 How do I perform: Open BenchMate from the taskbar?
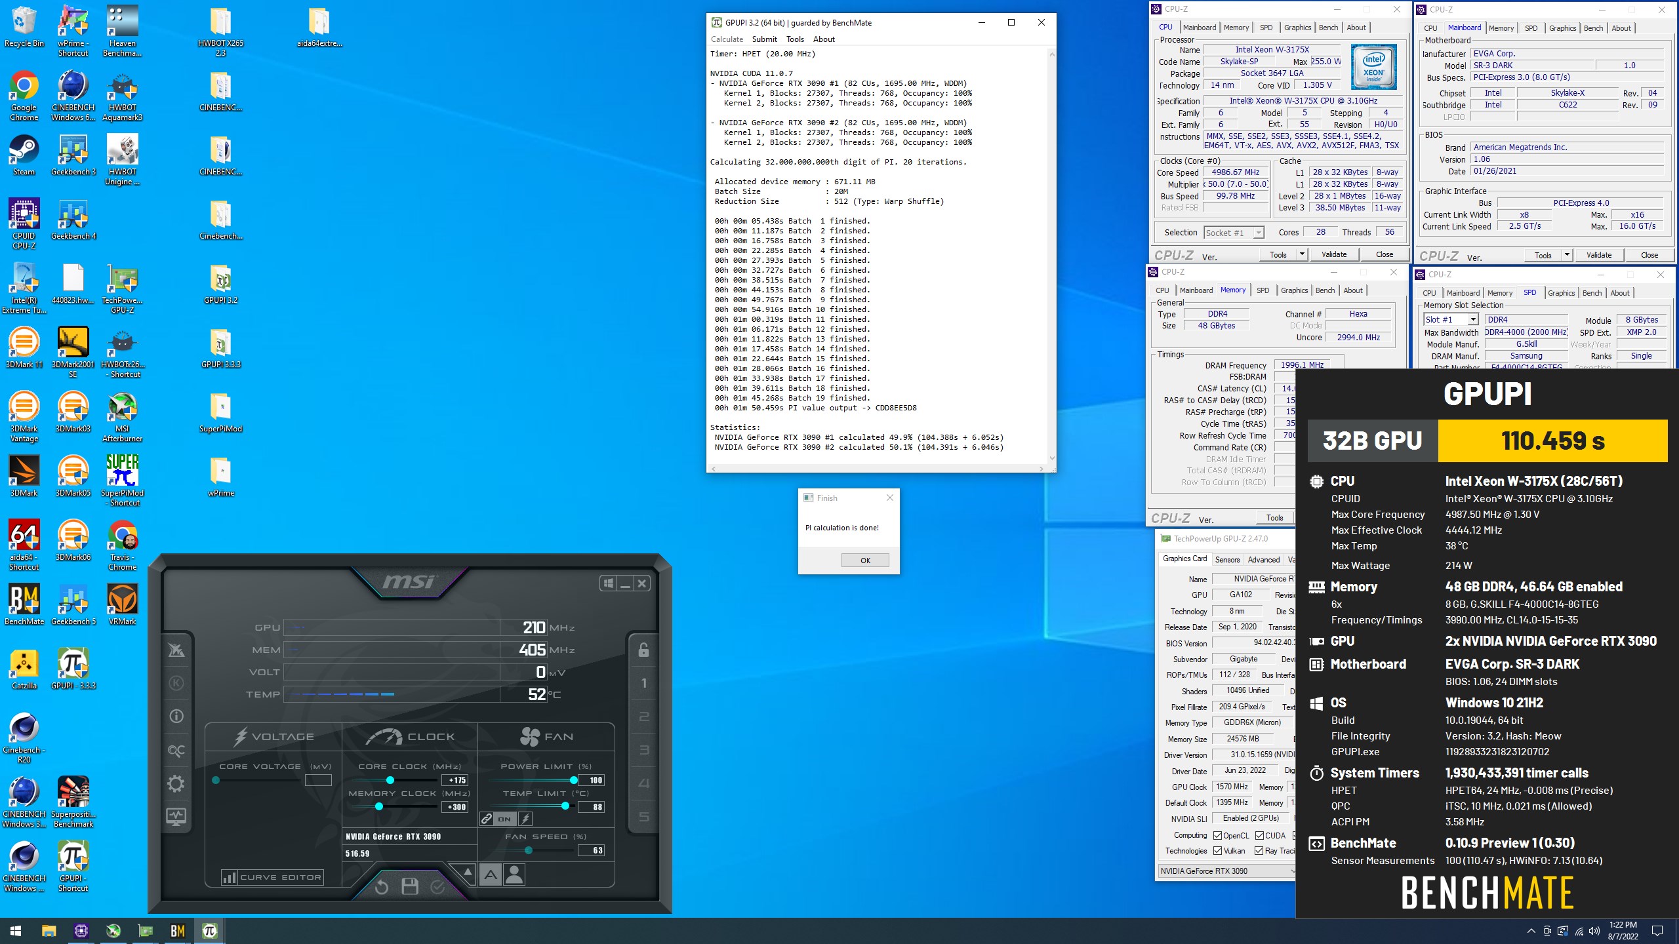(x=177, y=931)
